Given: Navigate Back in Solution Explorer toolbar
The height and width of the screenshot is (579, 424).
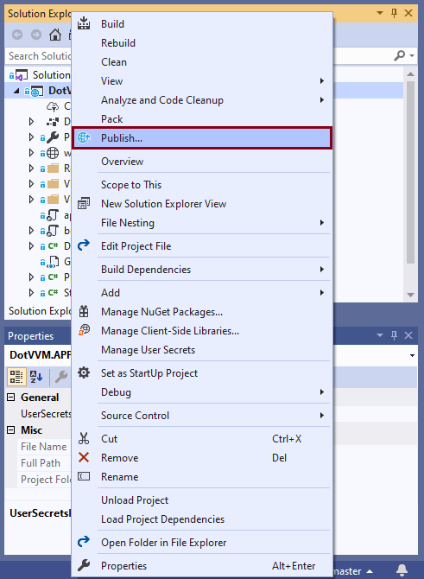Looking at the screenshot, I should coord(17,35).
